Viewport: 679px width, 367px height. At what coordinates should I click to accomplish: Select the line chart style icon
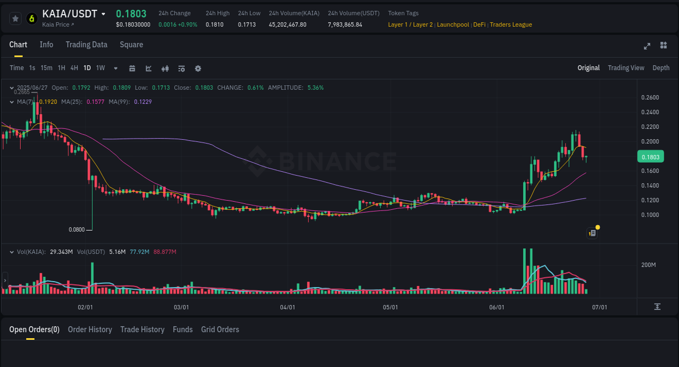[148, 69]
